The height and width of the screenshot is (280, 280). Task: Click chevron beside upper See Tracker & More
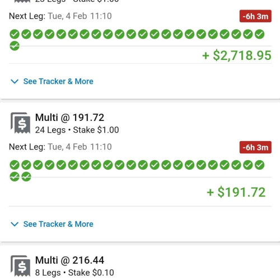(15, 81)
